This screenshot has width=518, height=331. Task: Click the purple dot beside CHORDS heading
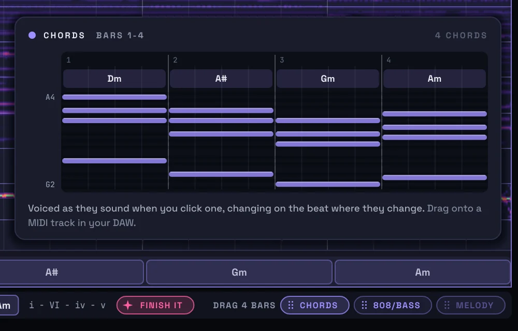[x=32, y=35]
